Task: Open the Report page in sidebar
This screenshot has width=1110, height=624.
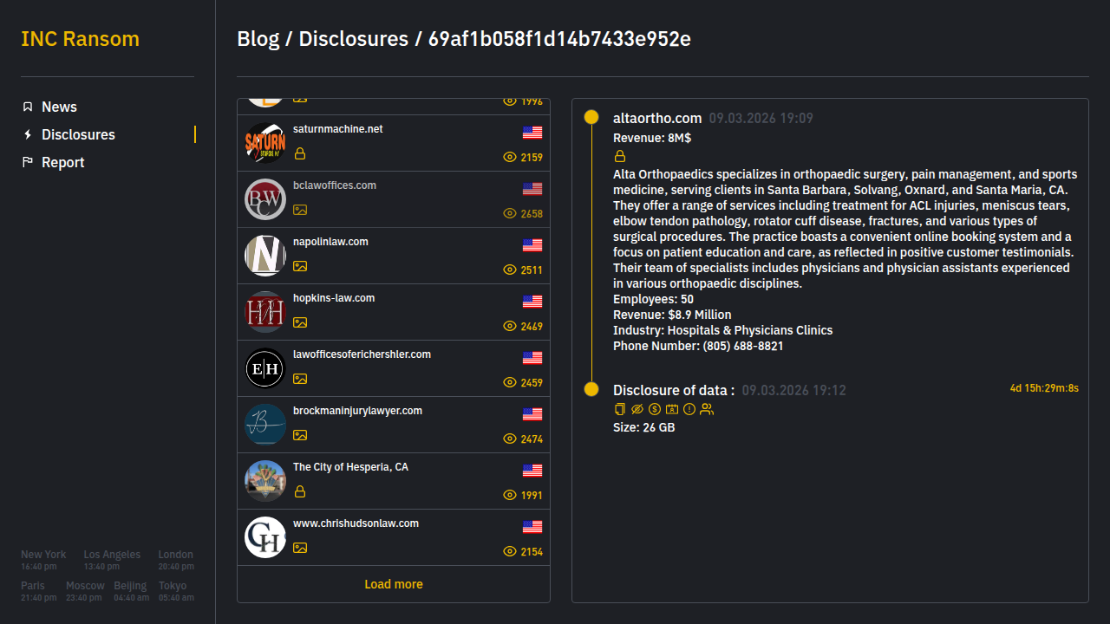Action: pyautogui.click(x=62, y=162)
